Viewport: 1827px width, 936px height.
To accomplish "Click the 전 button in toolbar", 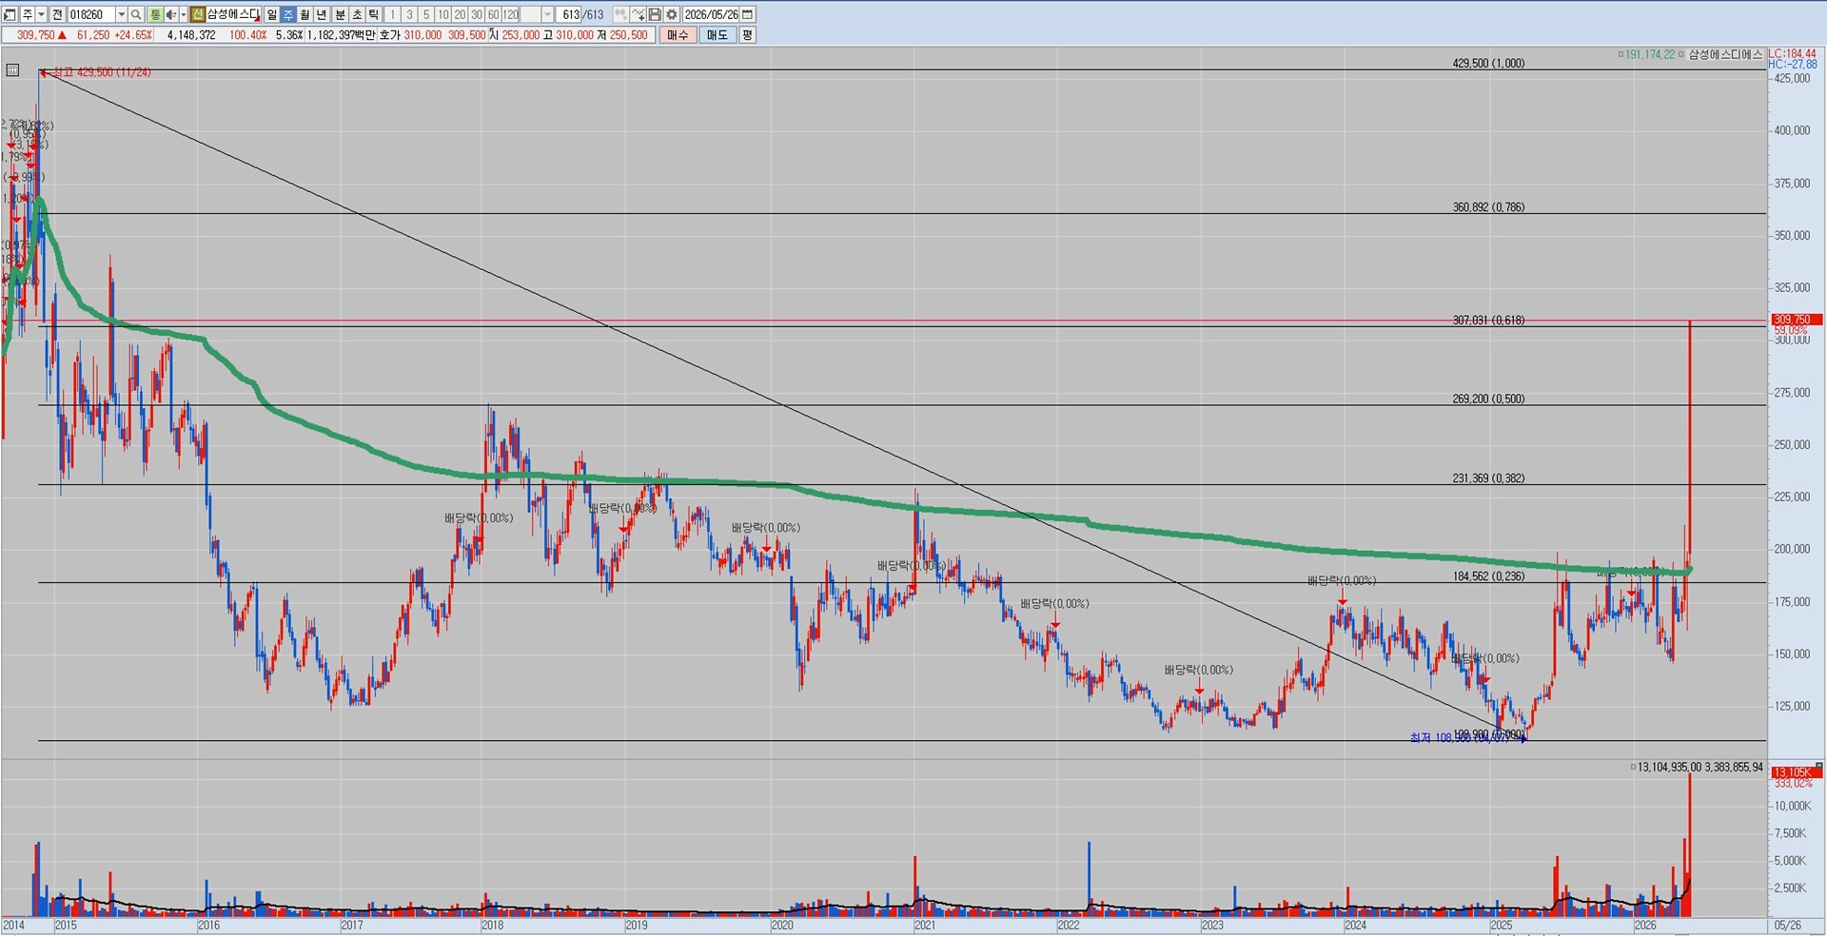I will coord(57,14).
